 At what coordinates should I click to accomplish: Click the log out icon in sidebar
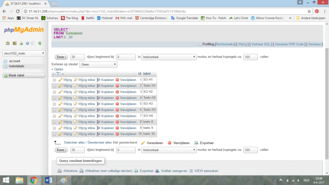(x=14, y=43)
